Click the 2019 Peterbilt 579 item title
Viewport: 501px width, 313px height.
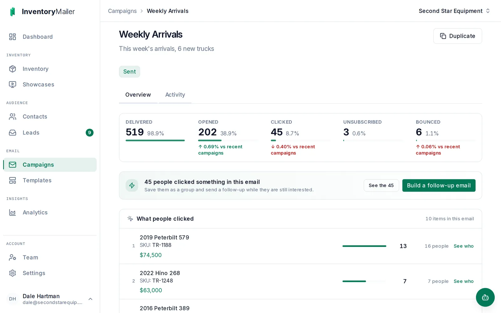pos(164,238)
